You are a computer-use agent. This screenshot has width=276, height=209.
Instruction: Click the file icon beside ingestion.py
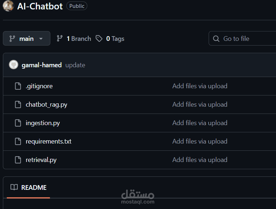pyautogui.click(x=18, y=123)
